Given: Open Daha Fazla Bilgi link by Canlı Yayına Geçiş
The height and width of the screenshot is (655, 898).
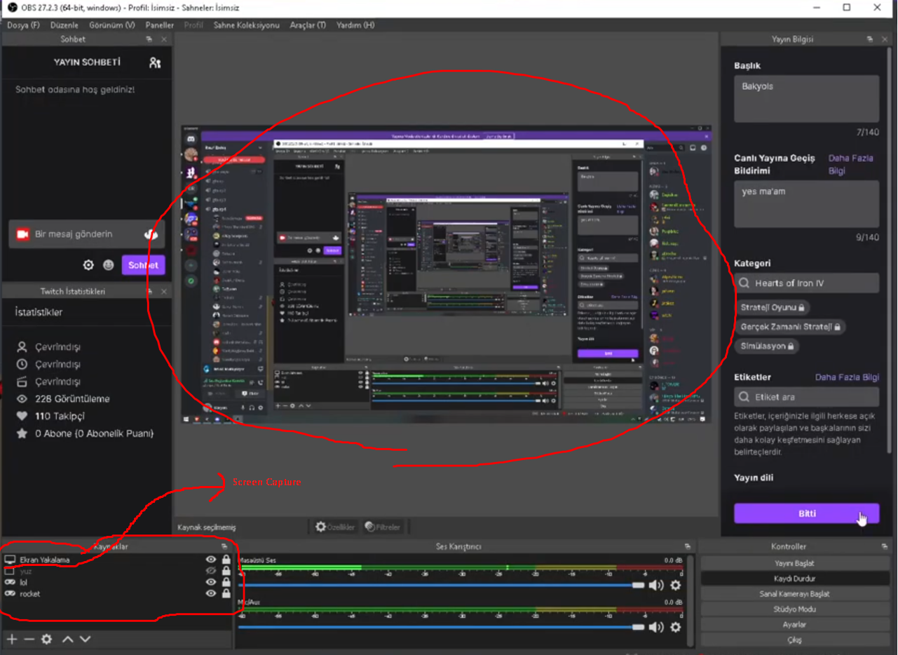Looking at the screenshot, I should pos(850,164).
